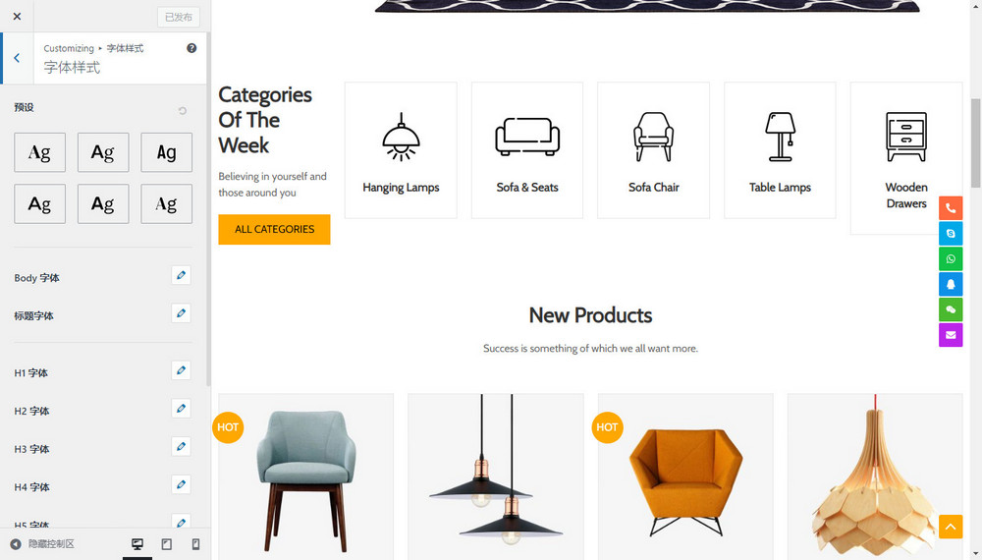Viewport: 982px width, 560px height.
Task: Click the ALL CATEGORIES button
Action: point(274,229)
